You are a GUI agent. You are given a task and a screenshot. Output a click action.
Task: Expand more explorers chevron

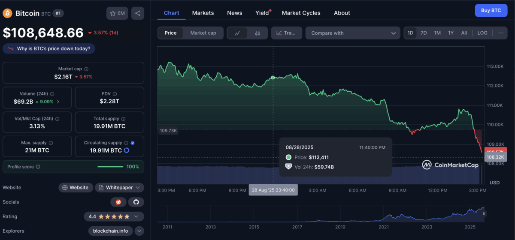pos(139,231)
